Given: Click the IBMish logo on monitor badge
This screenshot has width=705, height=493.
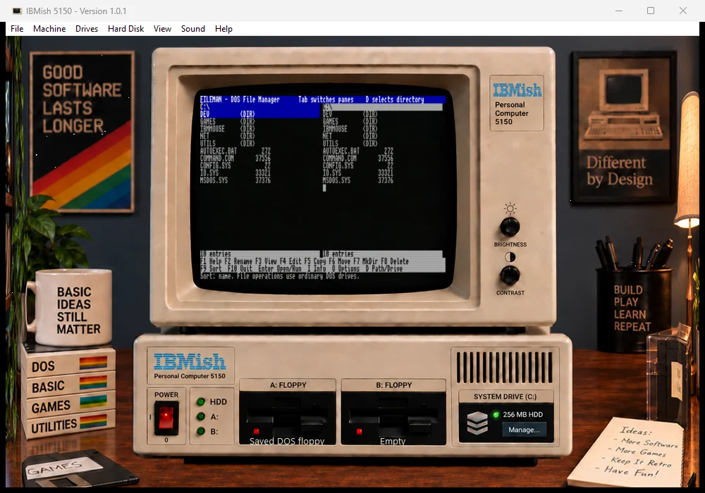Looking at the screenshot, I should pos(517,90).
